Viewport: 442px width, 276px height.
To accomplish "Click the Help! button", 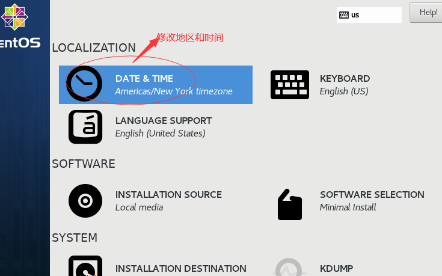I will [x=426, y=13].
